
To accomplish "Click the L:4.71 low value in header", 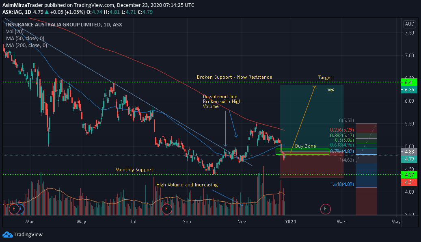I will pos(129,12).
